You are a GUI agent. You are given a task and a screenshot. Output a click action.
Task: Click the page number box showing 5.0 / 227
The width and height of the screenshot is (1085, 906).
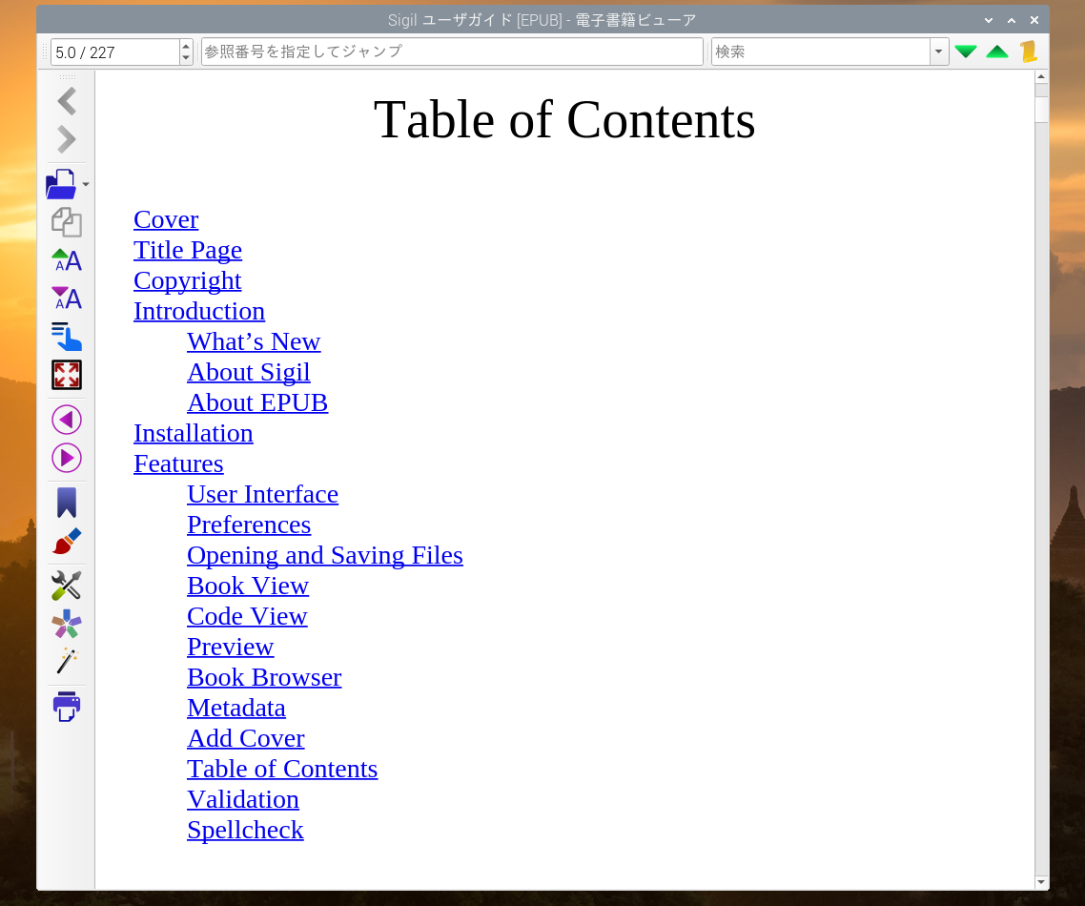pyautogui.click(x=114, y=52)
